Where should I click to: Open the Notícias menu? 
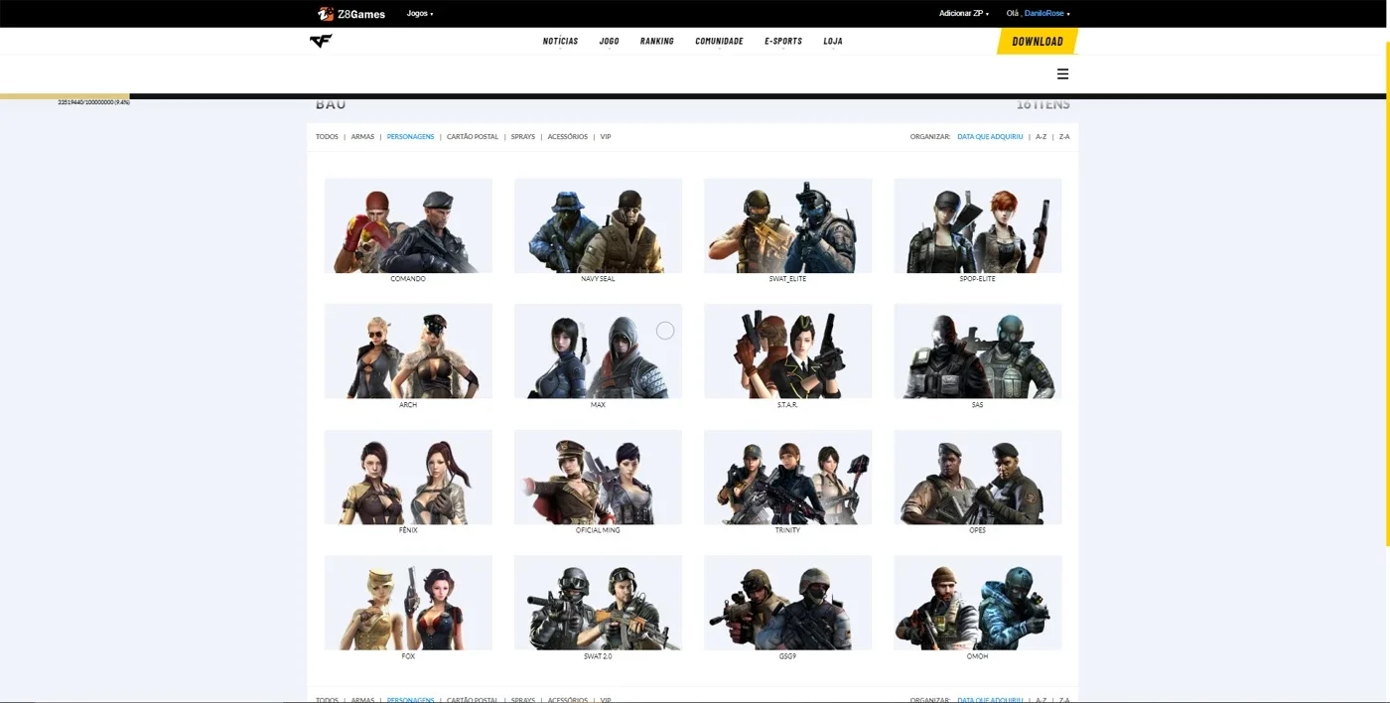pos(560,42)
